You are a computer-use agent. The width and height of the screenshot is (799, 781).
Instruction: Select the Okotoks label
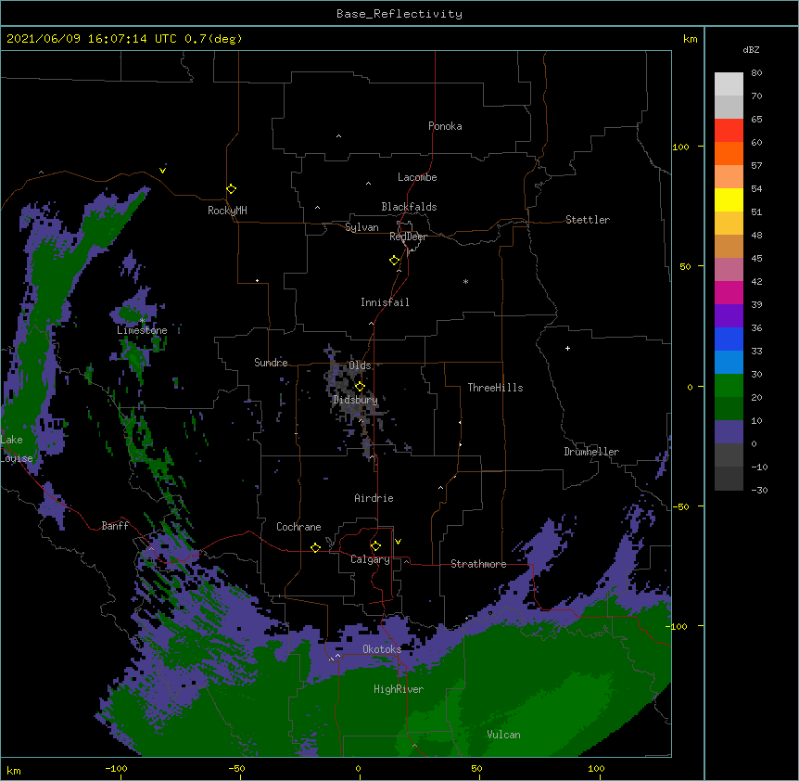pyautogui.click(x=382, y=649)
